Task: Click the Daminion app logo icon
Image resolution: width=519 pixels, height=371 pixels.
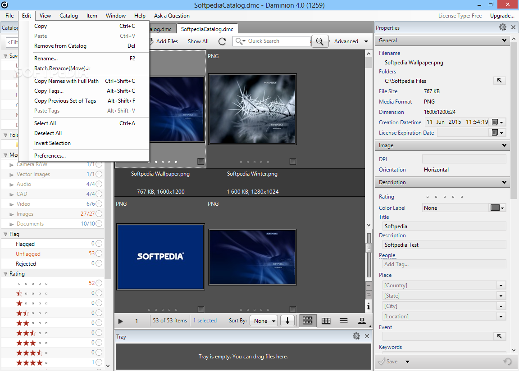Action: [5, 5]
